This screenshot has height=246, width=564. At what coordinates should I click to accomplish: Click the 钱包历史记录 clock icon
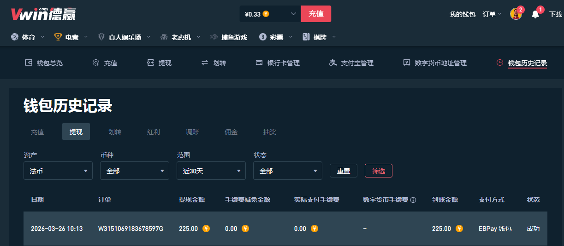pos(500,63)
